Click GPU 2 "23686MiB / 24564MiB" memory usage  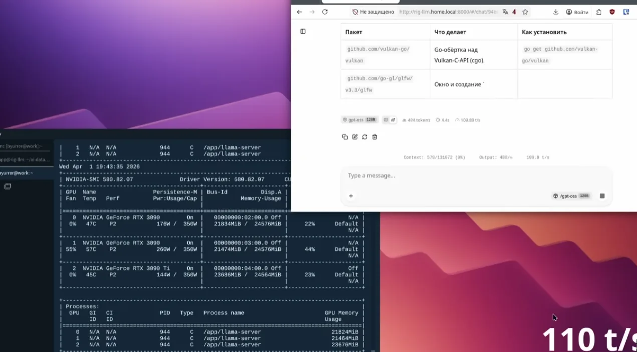[247, 275]
